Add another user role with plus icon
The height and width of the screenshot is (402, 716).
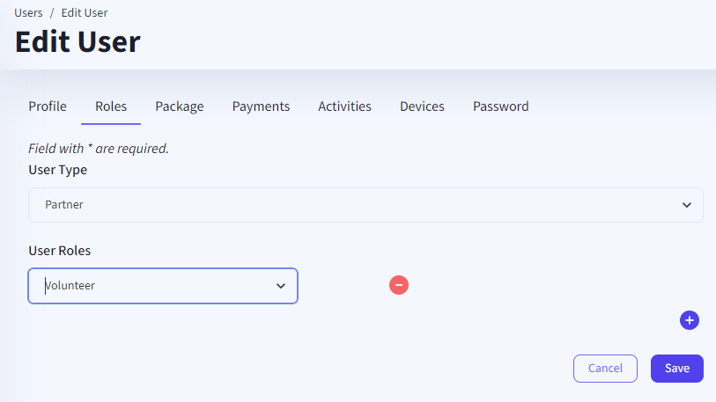coord(690,320)
